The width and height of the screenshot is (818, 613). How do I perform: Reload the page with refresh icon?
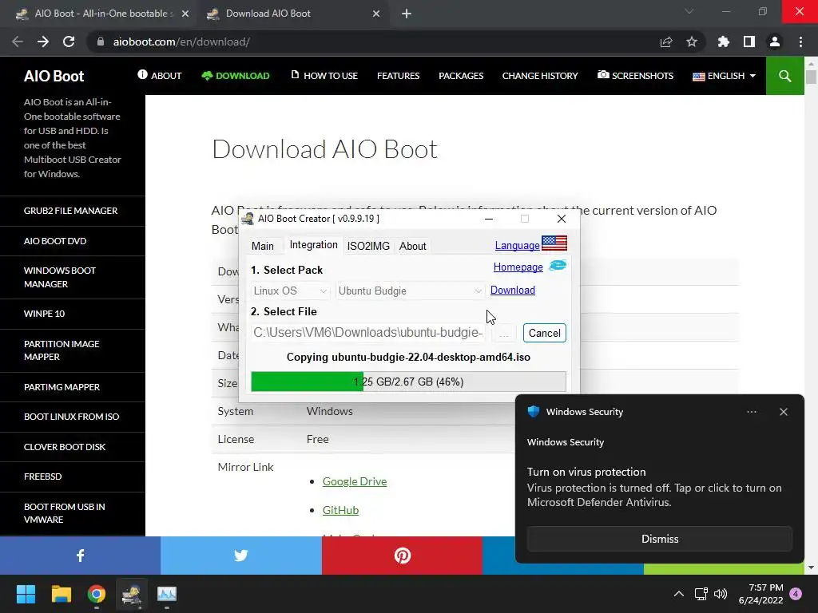(69, 42)
